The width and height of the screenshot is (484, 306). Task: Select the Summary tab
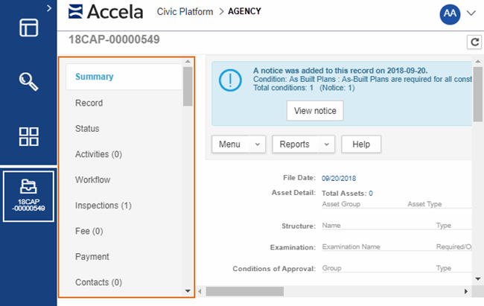click(94, 77)
